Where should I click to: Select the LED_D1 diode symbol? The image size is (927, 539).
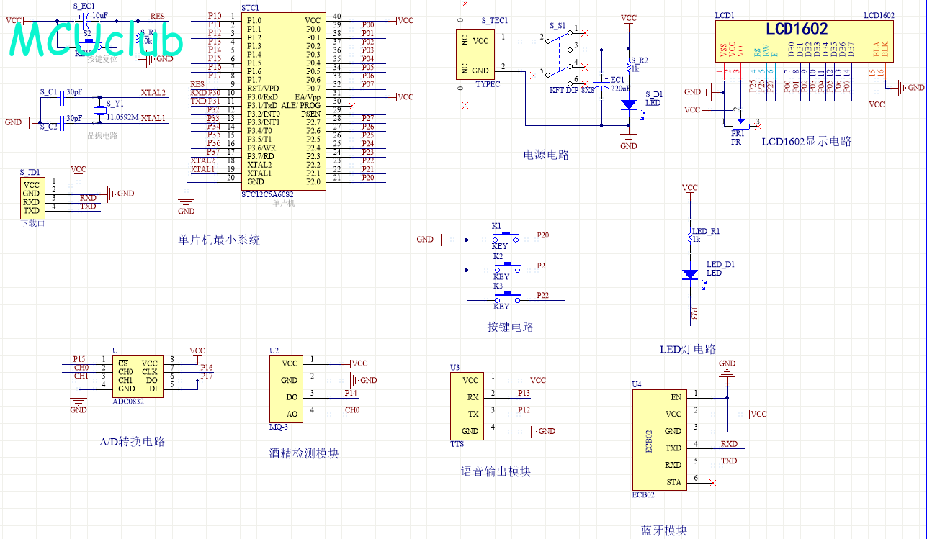(689, 274)
